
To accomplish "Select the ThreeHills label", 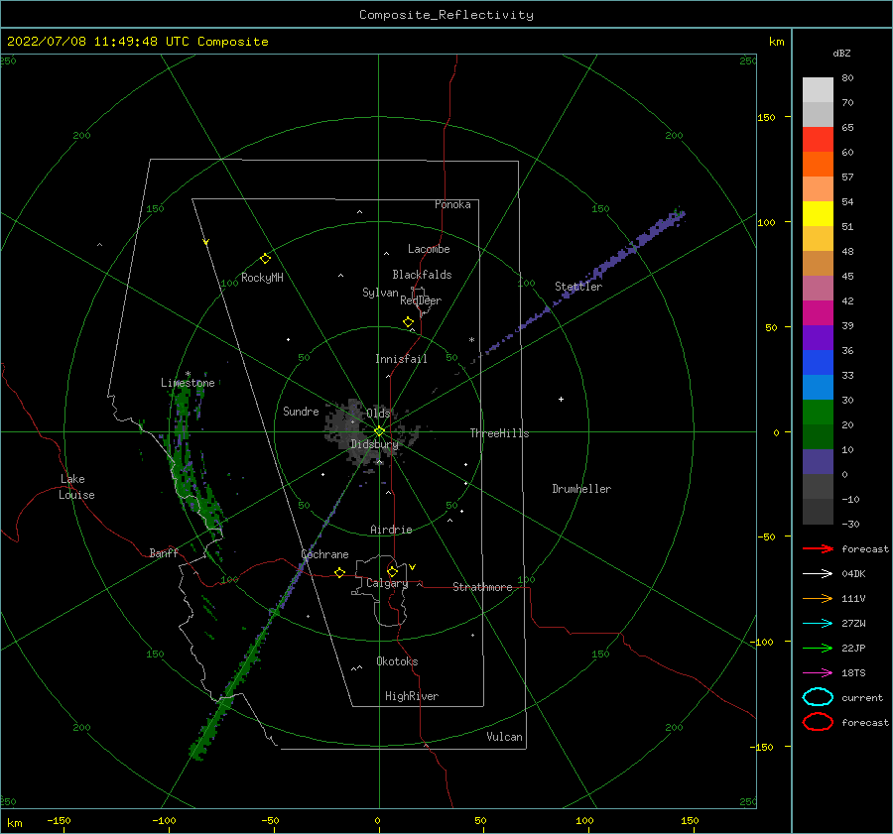I will tap(499, 433).
